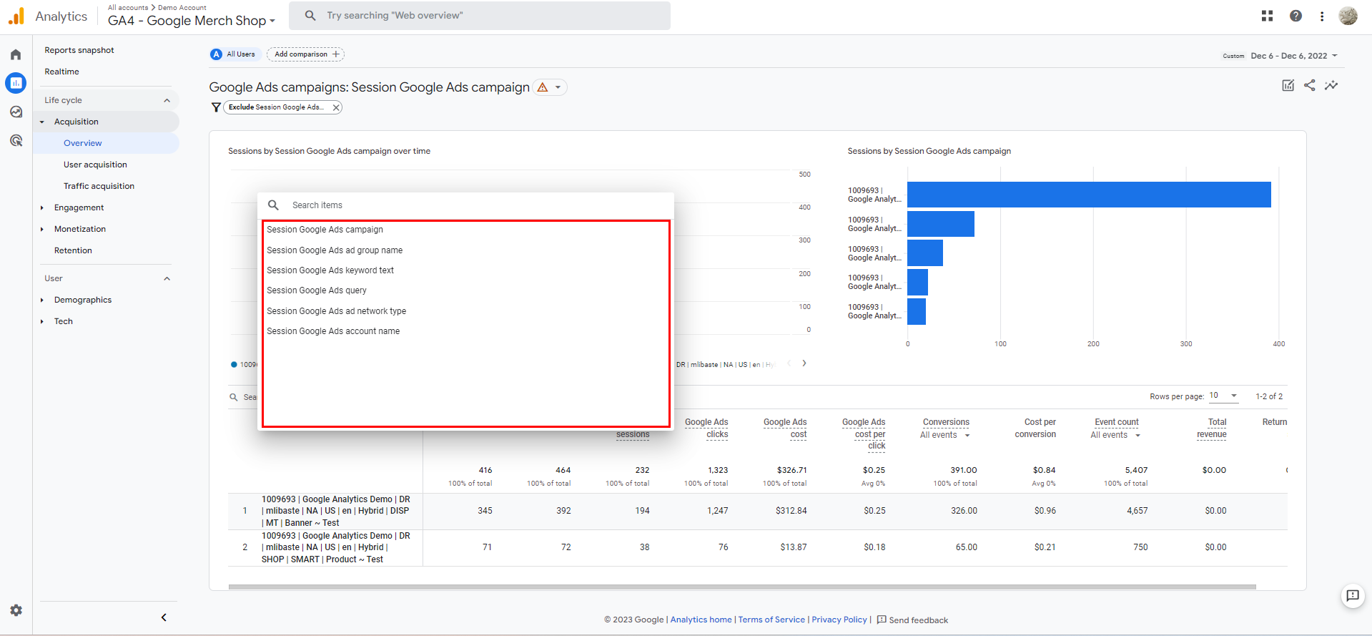Sort by Total revenue column header
1372x636 pixels.
pos(1212,428)
